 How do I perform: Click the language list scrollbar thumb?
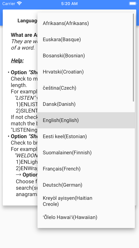pyautogui.click(x=134, y=58)
